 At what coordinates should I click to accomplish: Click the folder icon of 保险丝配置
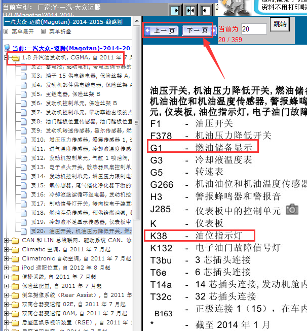click(15, 286)
